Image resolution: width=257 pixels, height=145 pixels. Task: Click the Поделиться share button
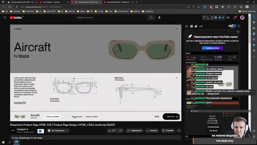point(134,130)
